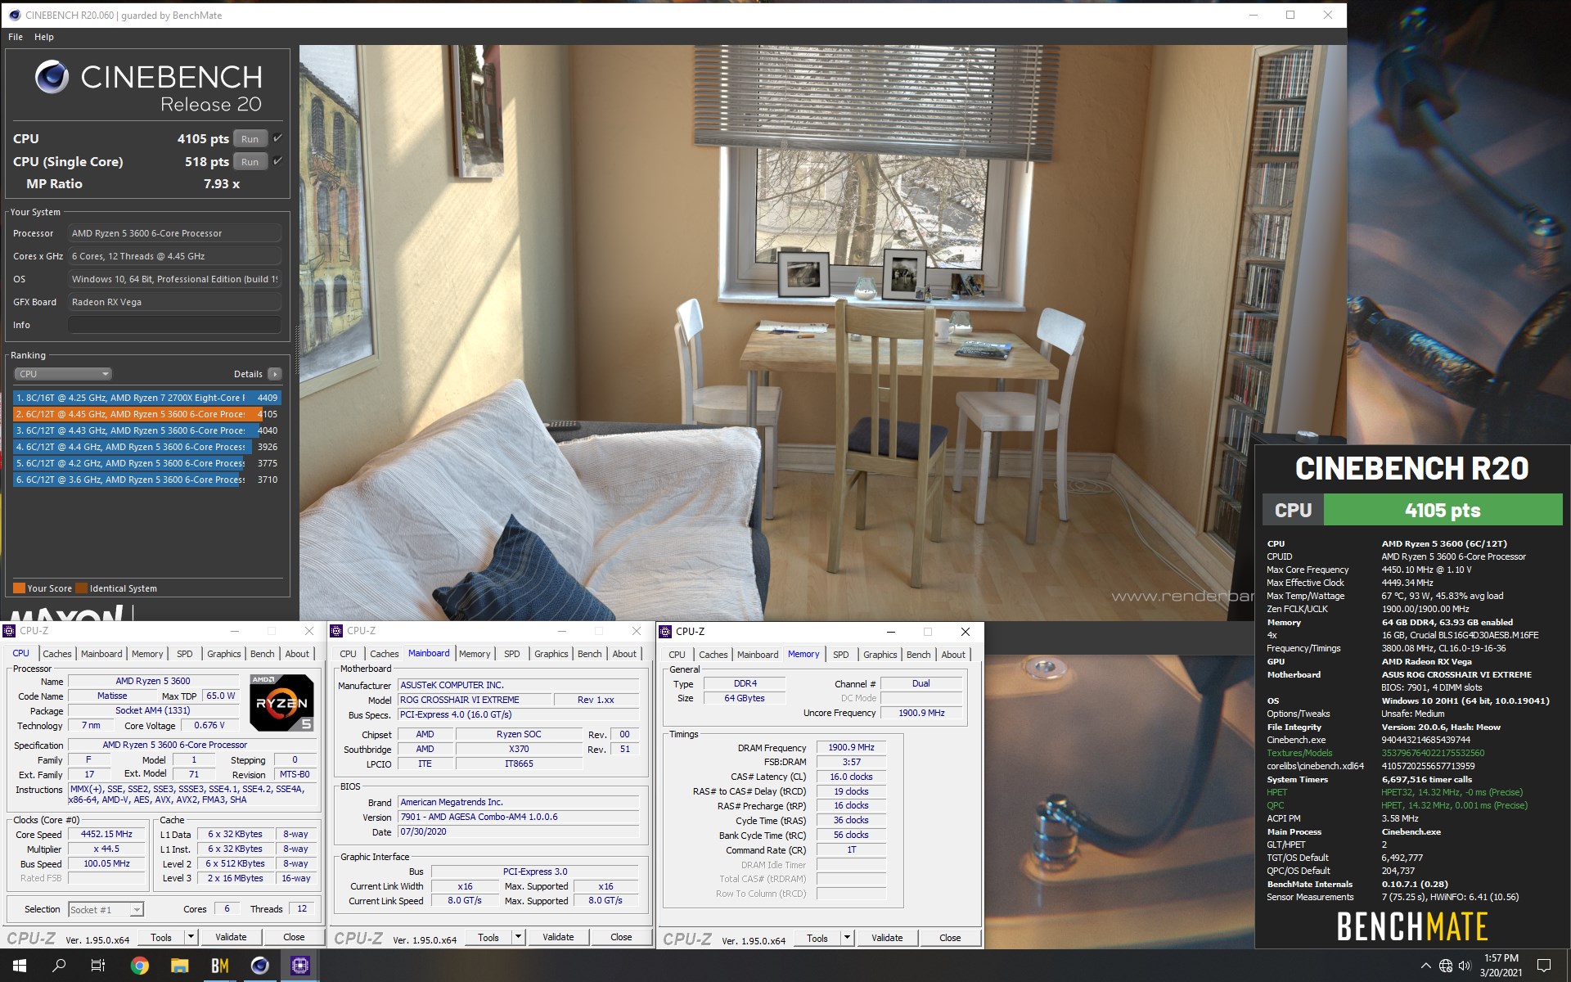Image resolution: width=1571 pixels, height=982 pixels.
Task: Select the Memory tab in the middle CPU-Z window
Action: point(475,654)
